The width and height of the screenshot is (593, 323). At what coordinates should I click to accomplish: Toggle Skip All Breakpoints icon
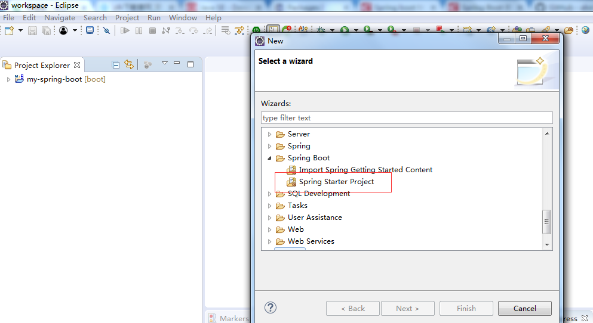point(107,30)
